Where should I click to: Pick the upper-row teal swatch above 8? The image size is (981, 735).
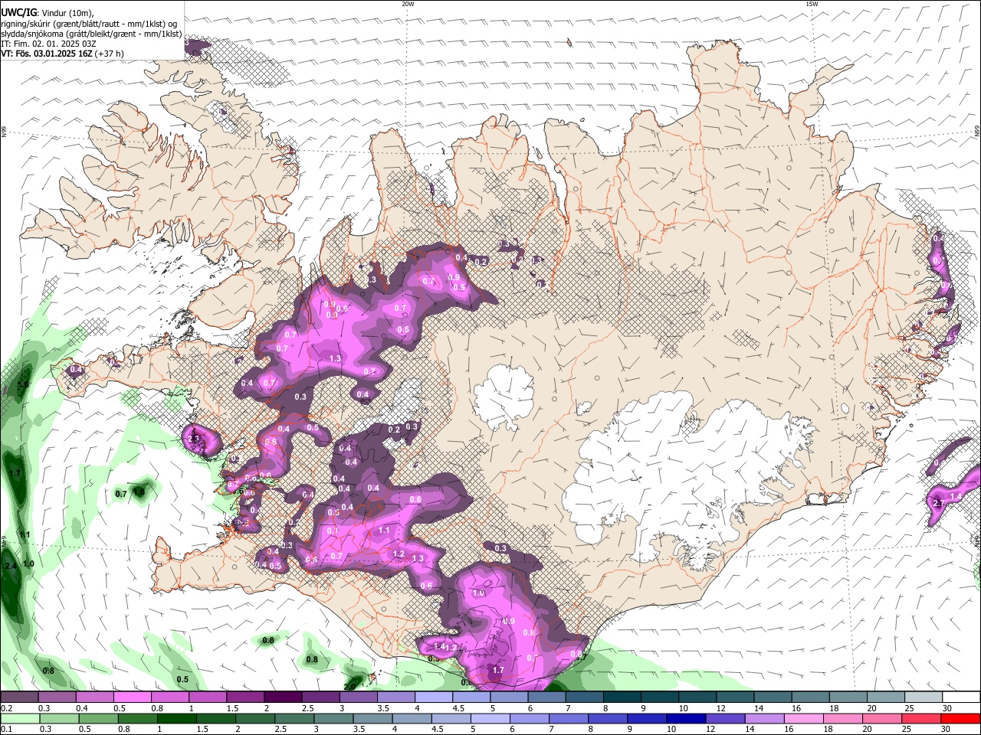(622, 697)
